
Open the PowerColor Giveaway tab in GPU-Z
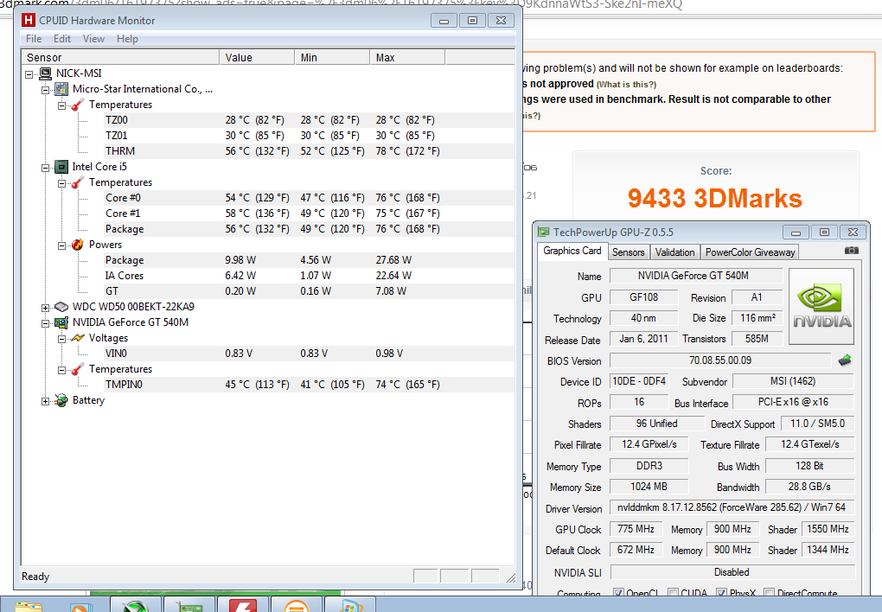(750, 252)
